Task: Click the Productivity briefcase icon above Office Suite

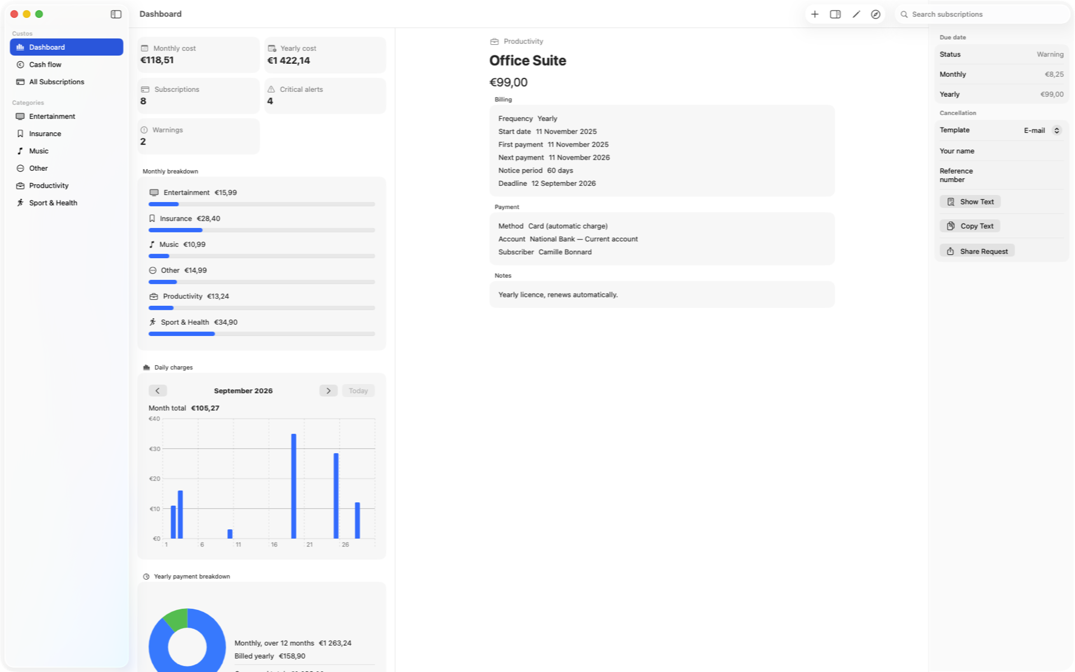Action: pos(494,41)
